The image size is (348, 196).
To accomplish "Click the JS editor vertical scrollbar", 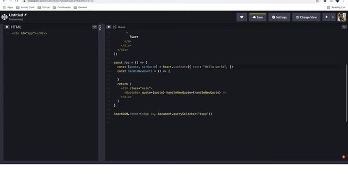I will tap(346, 93).
